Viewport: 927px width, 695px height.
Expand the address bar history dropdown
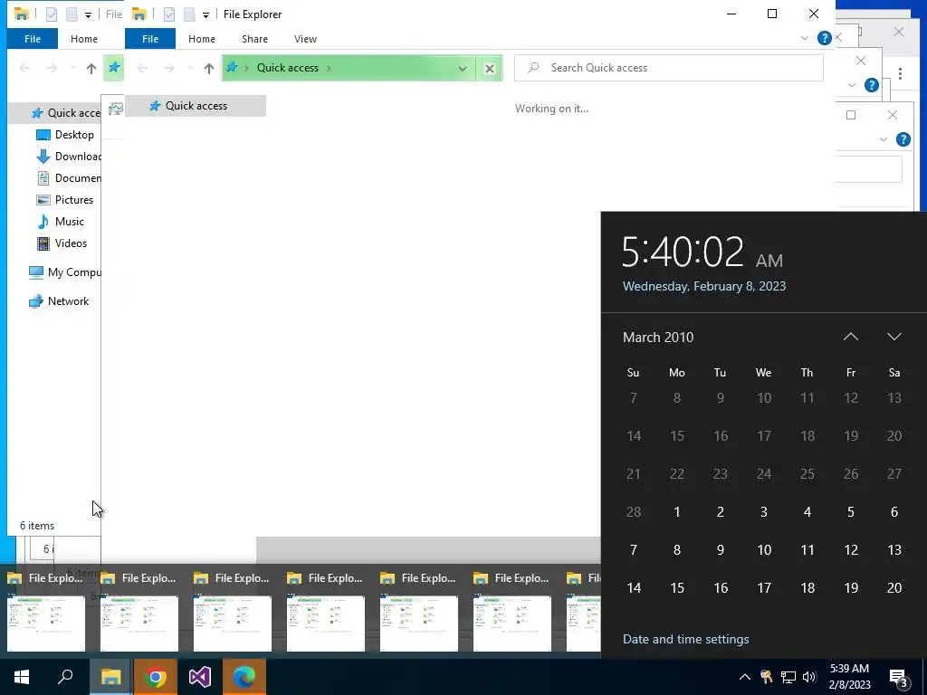(x=463, y=69)
